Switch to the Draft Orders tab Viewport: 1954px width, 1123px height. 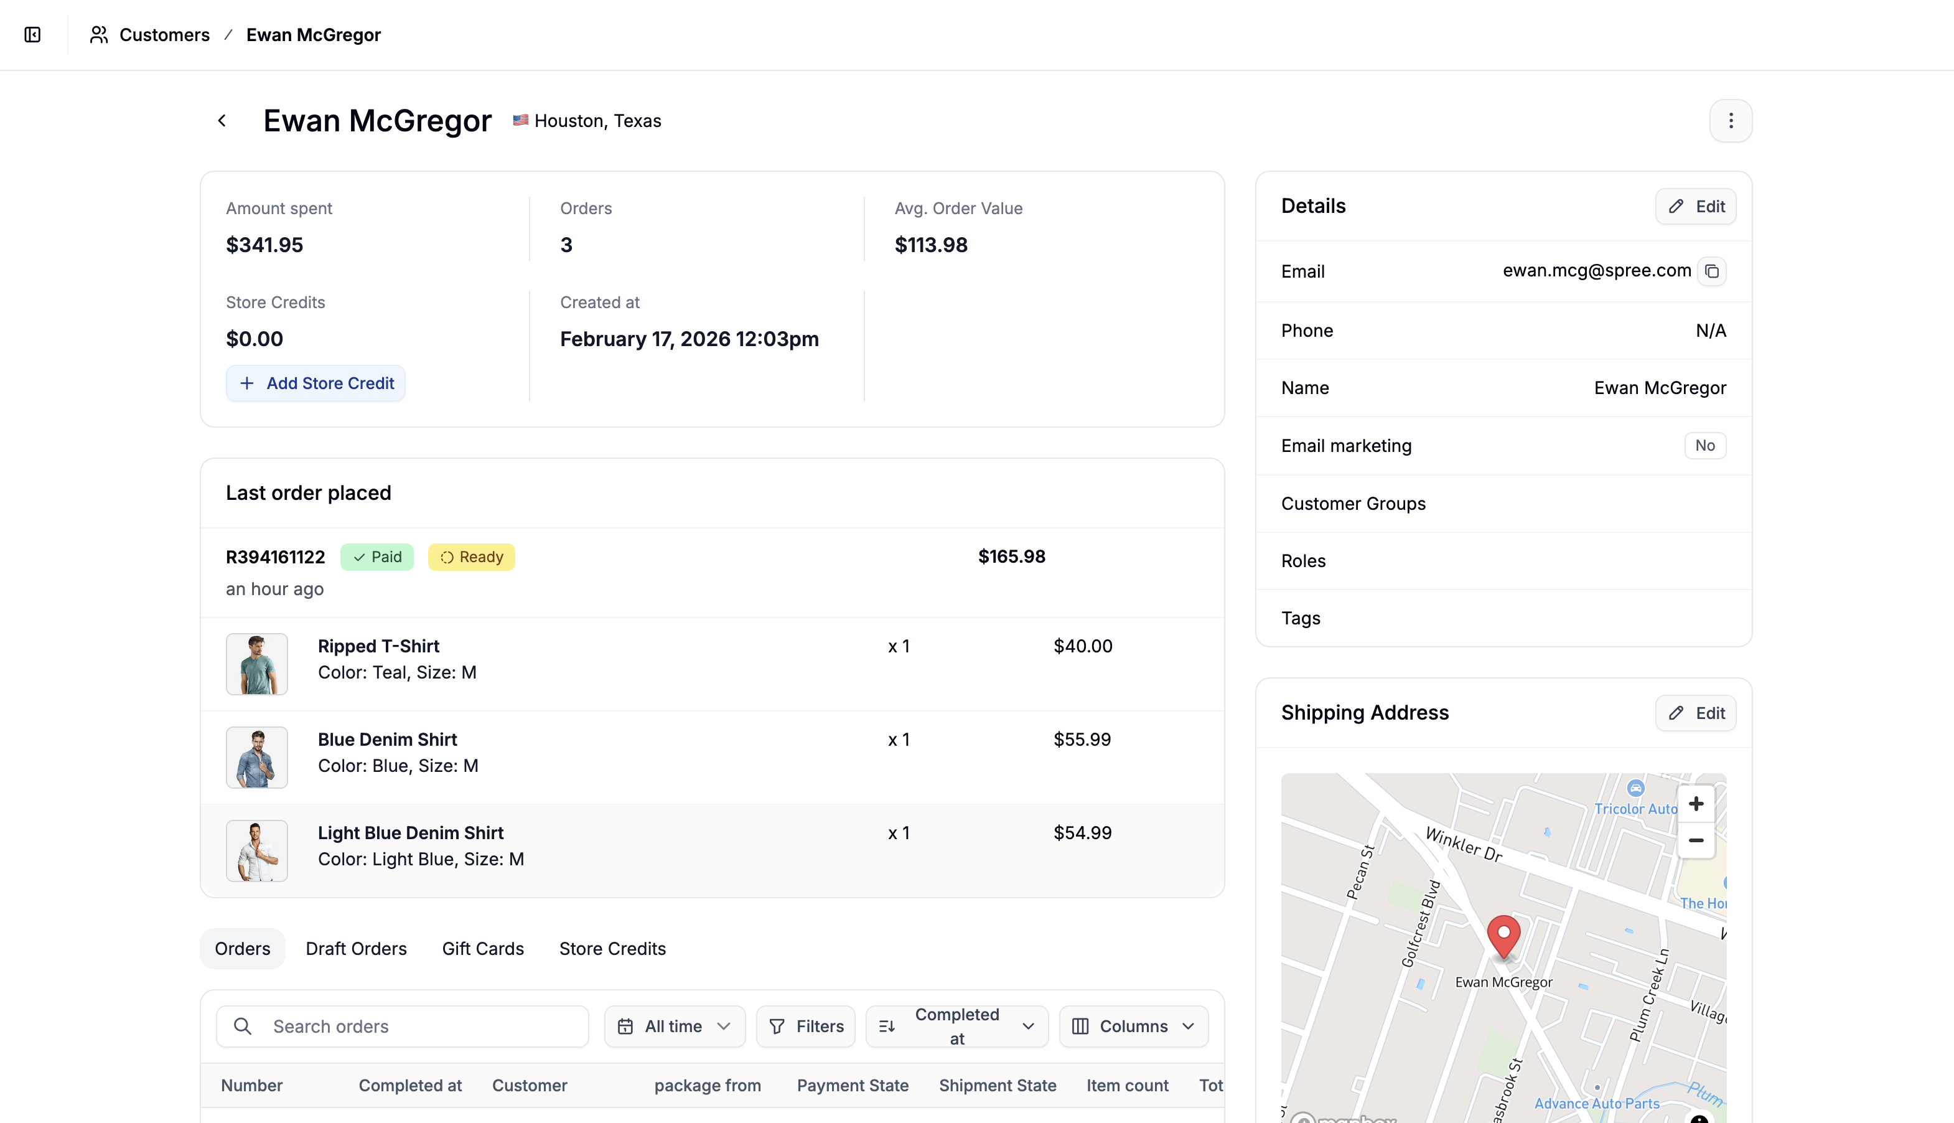(x=356, y=948)
